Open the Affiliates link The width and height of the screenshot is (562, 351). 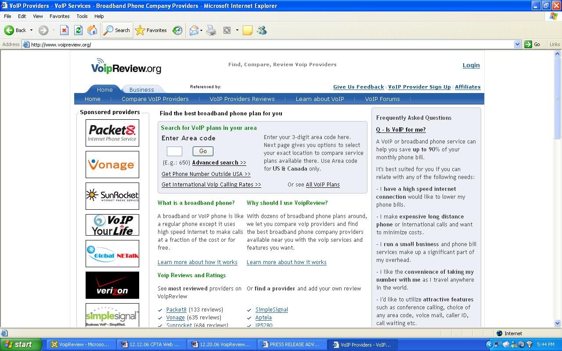(x=468, y=87)
